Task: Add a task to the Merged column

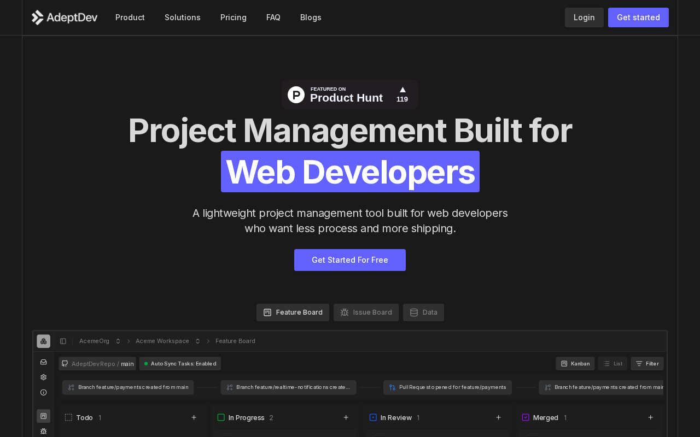Action: tap(650, 417)
